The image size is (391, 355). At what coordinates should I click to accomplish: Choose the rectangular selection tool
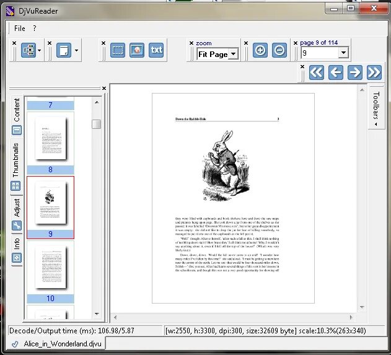pos(118,50)
